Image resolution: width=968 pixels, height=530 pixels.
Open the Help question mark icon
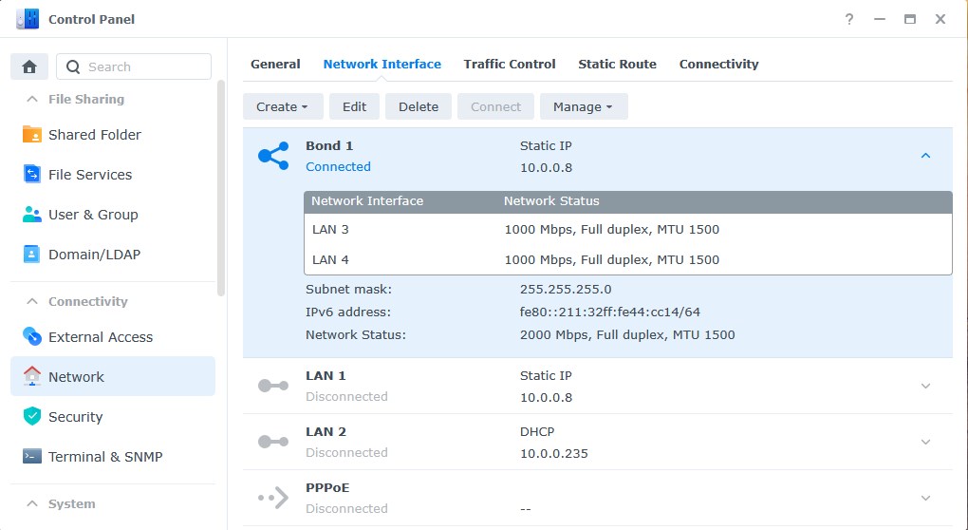pyautogui.click(x=849, y=19)
